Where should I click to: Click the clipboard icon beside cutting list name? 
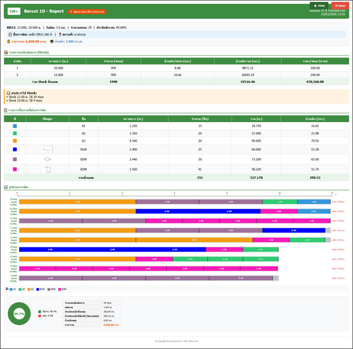pyautogui.click(x=10, y=34)
